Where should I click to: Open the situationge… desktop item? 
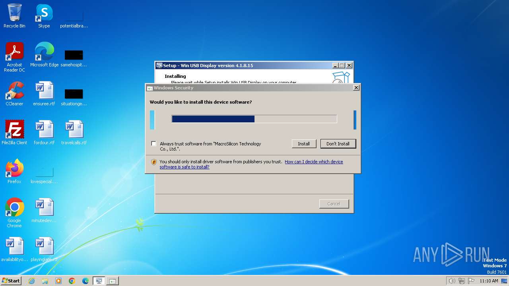74,97
